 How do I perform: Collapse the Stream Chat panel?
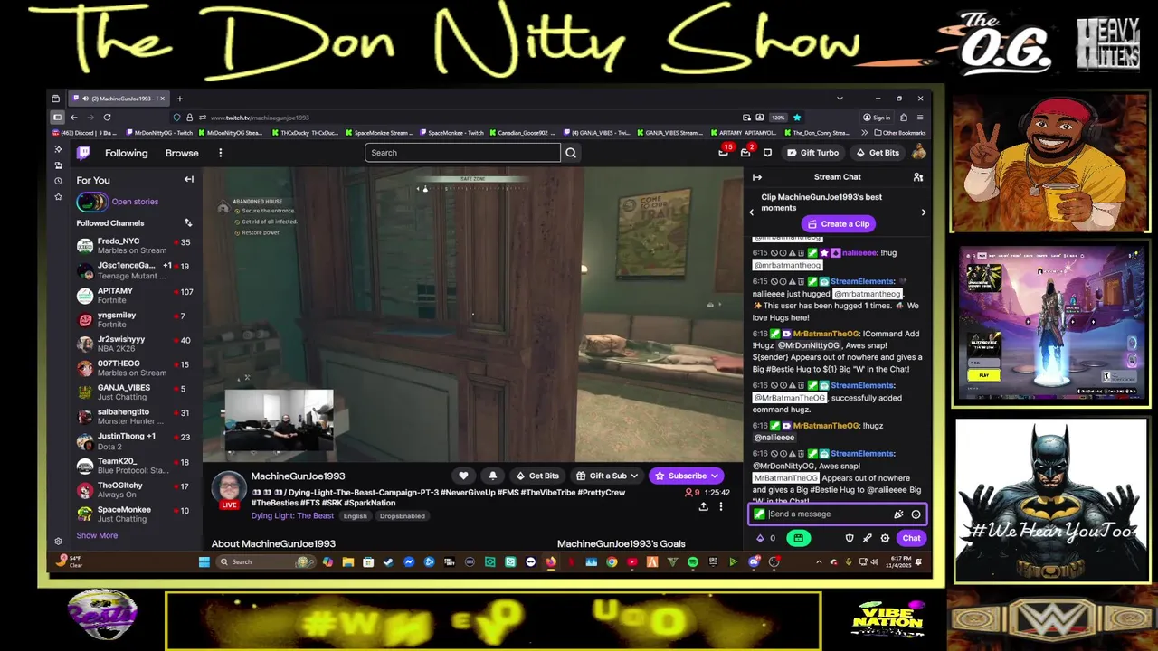pyautogui.click(x=757, y=177)
